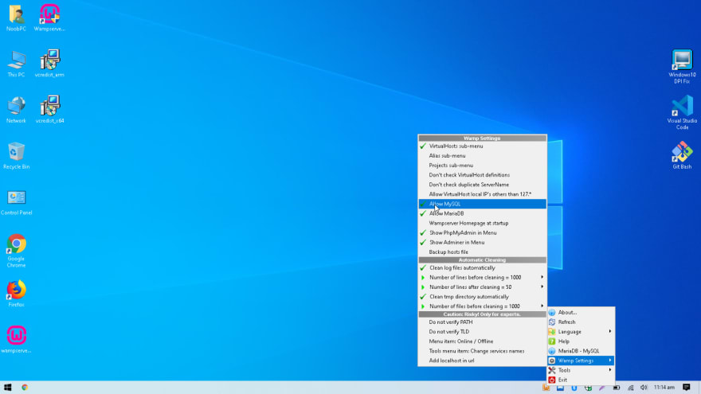Screen dimensions: 701x394
Task: Toggle the Allow MariaDB option
Action: pyautogui.click(x=482, y=213)
